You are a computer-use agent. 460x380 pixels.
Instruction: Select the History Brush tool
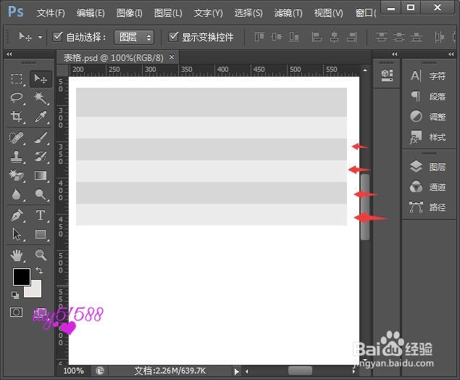point(41,157)
